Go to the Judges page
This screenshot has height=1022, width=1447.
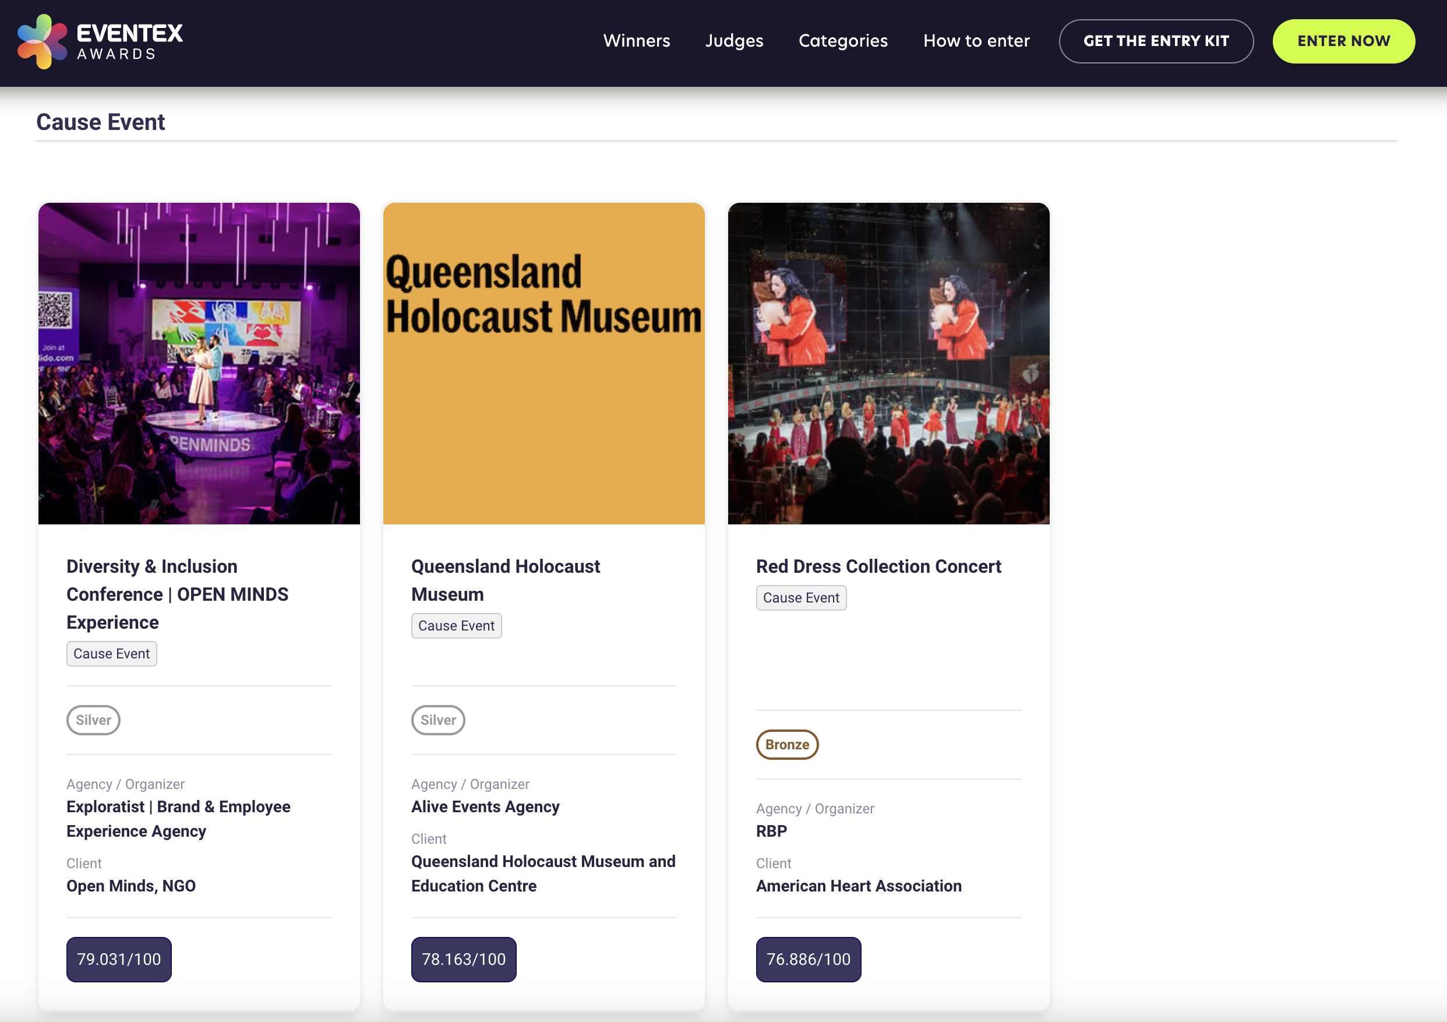[x=733, y=41]
